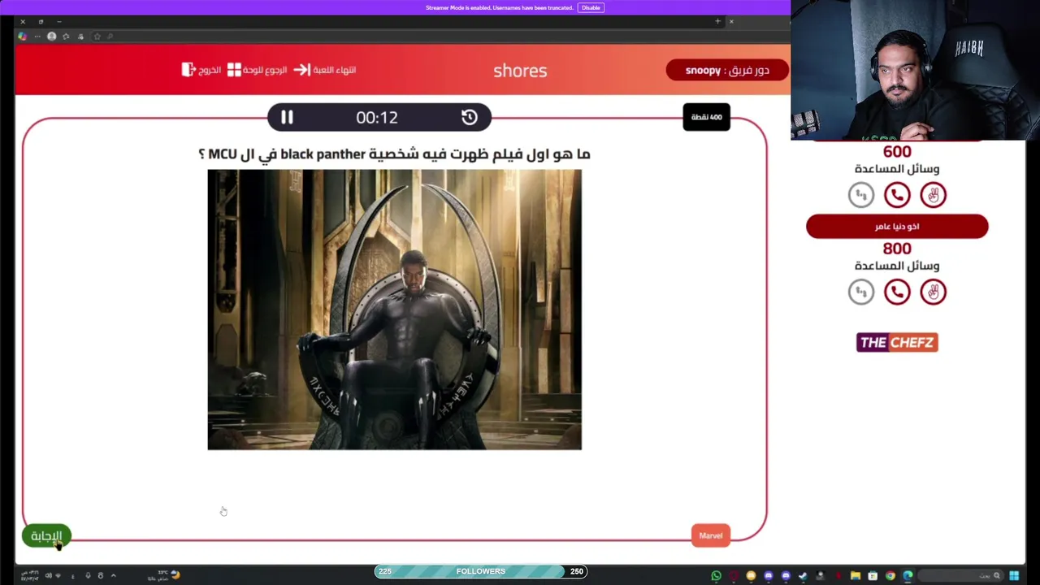Use the 800-point team's hand lifeline

pyautogui.click(x=934, y=292)
